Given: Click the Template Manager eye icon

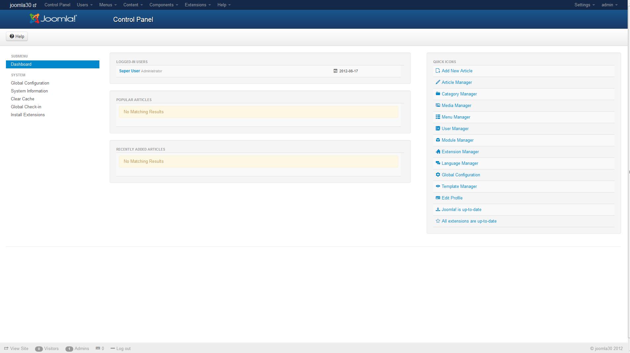Looking at the screenshot, I should pos(438,186).
